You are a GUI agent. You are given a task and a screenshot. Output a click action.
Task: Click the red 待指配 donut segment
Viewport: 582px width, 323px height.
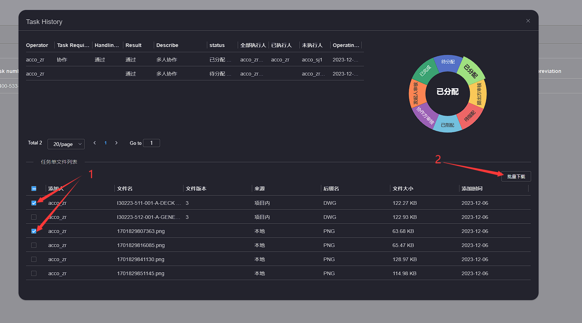[x=469, y=116]
